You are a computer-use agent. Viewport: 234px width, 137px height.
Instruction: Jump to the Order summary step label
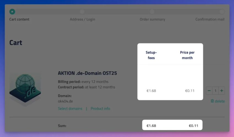tap(152, 19)
